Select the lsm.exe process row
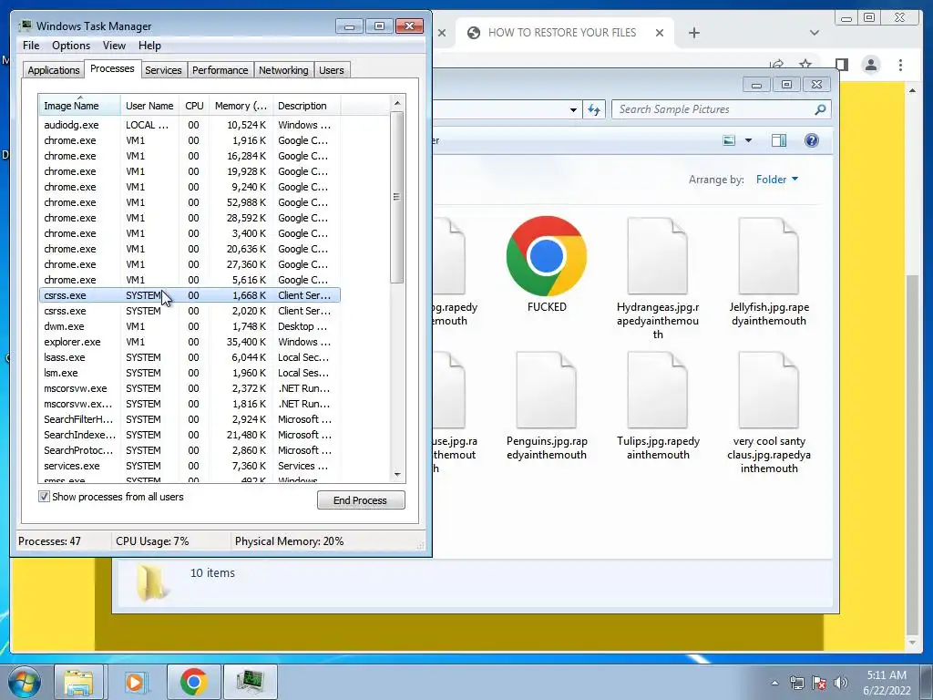Screen dimensions: 933x700 [x=190, y=373]
